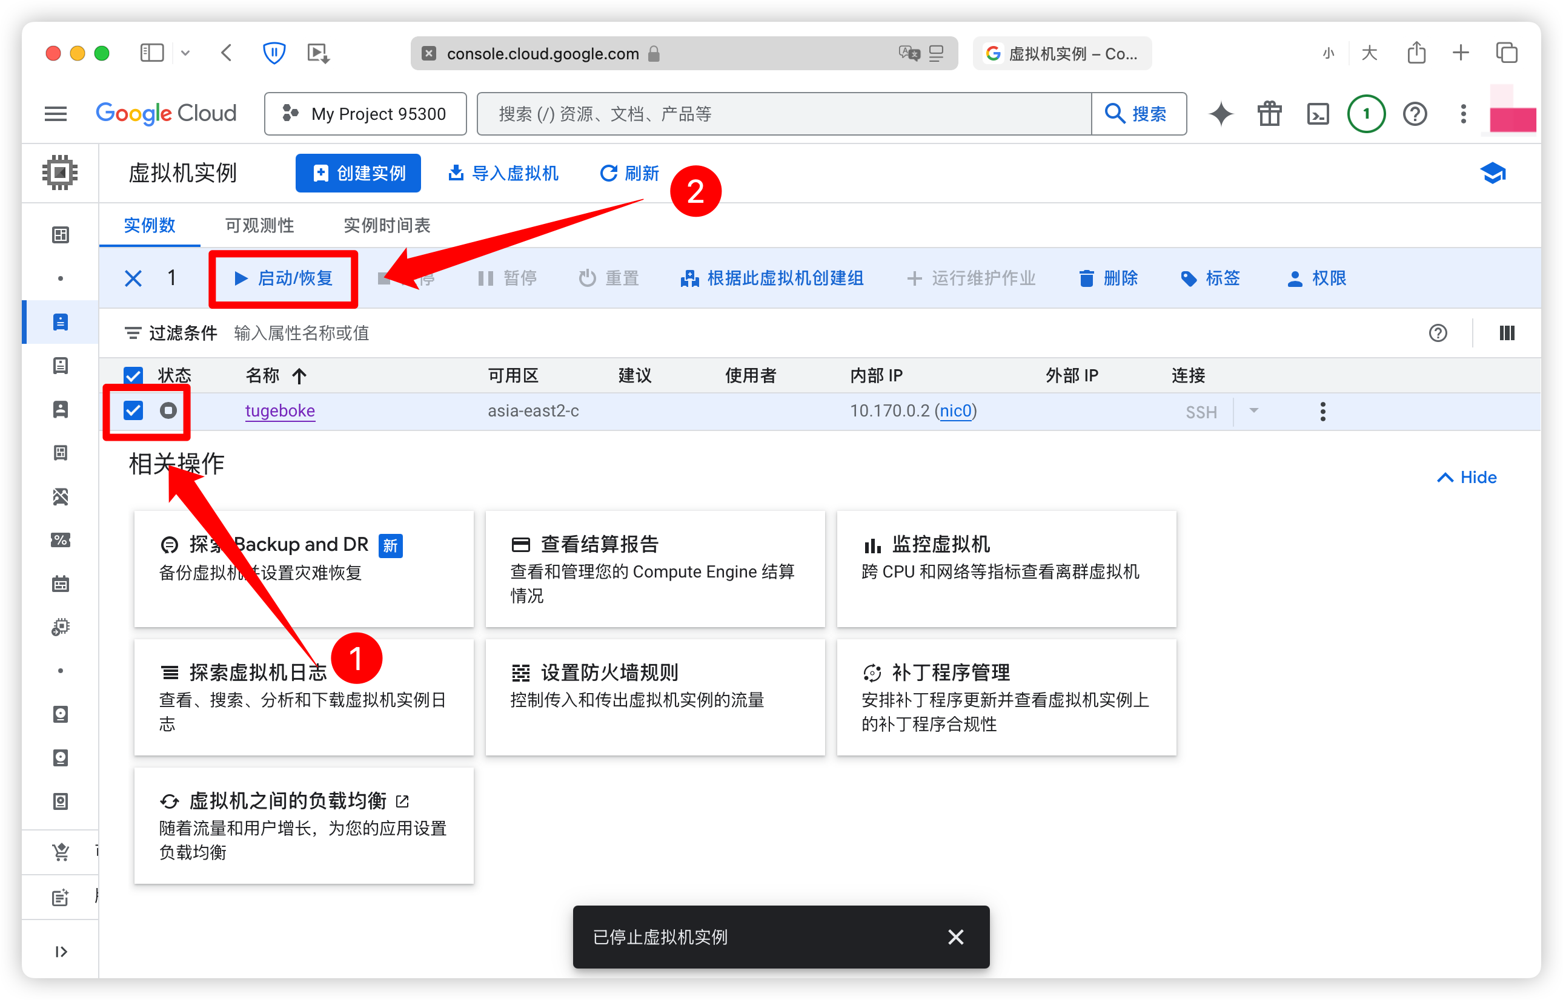Open the 设置防火墙规则 card
The height and width of the screenshot is (1000, 1563).
coord(655,697)
